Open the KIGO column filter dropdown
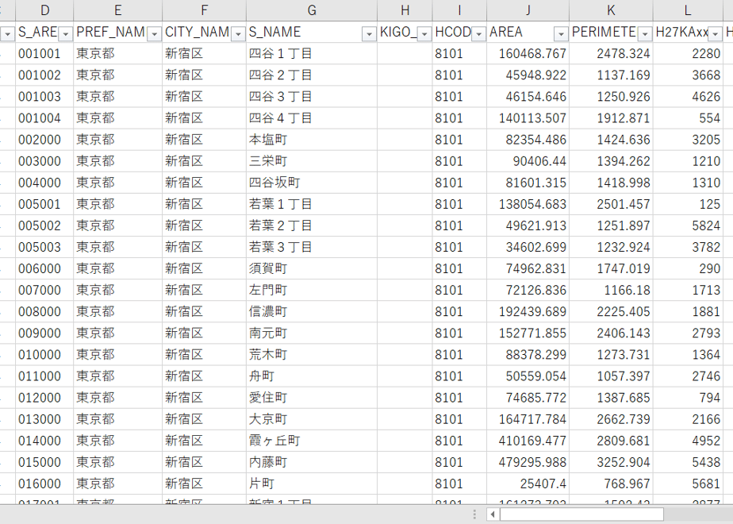The height and width of the screenshot is (524, 733). tap(424, 33)
